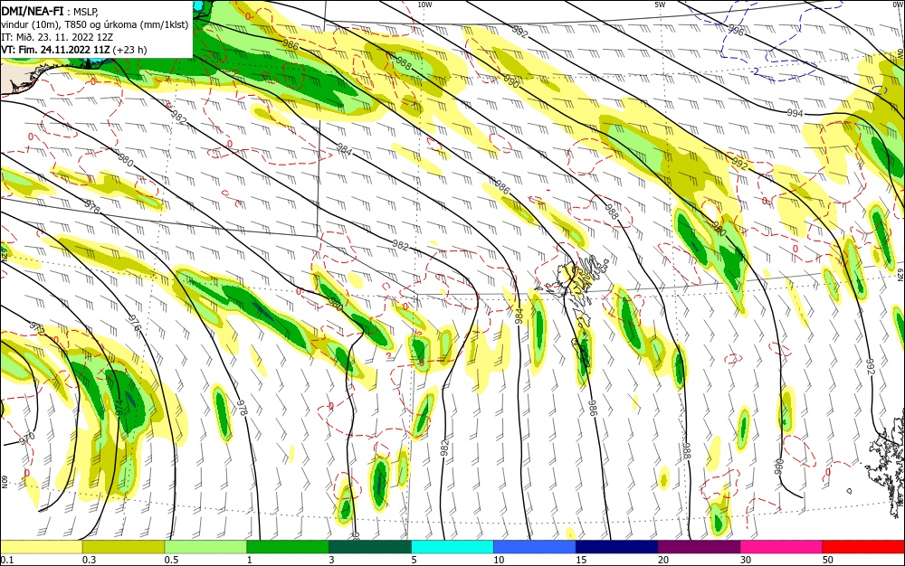Image resolution: width=905 pixels, height=566 pixels.
Task: Click the "0.1" value under the legend
Action: (x=7, y=560)
